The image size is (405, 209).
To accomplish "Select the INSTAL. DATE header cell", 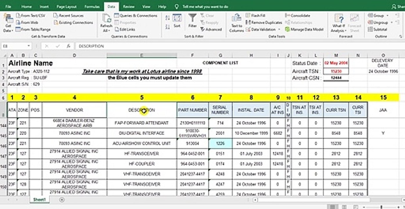I will [x=251, y=110].
